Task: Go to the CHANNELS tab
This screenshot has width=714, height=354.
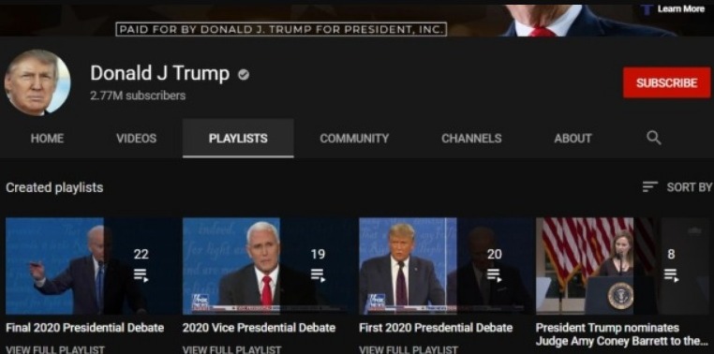Action: point(471,139)
